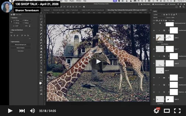This screenshot has height=116, width=186.
Task: Mute the video volume
Action: coord(32,111)
